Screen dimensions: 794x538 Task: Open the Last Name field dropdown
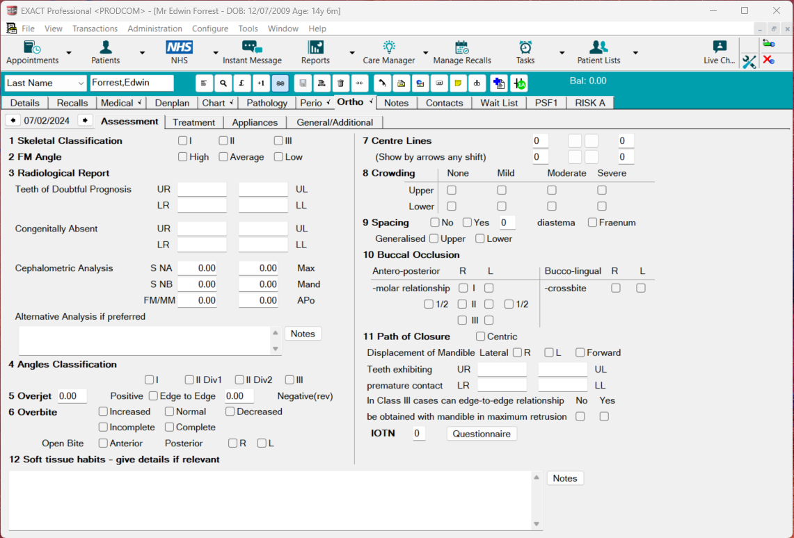point(79,83)
